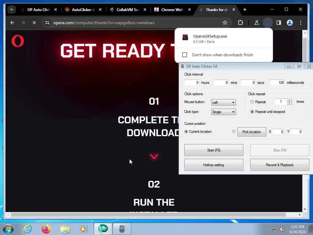
Task: Go back to the previous page in Chrome
Action: (x=12, y=23)
